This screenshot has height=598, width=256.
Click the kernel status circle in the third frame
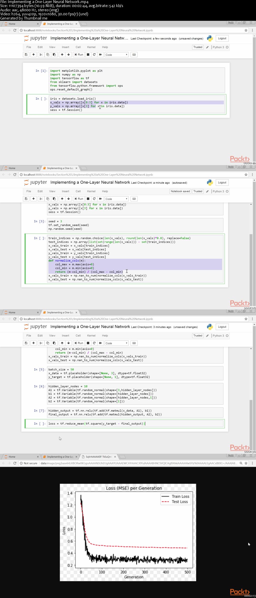click(227, 336)
